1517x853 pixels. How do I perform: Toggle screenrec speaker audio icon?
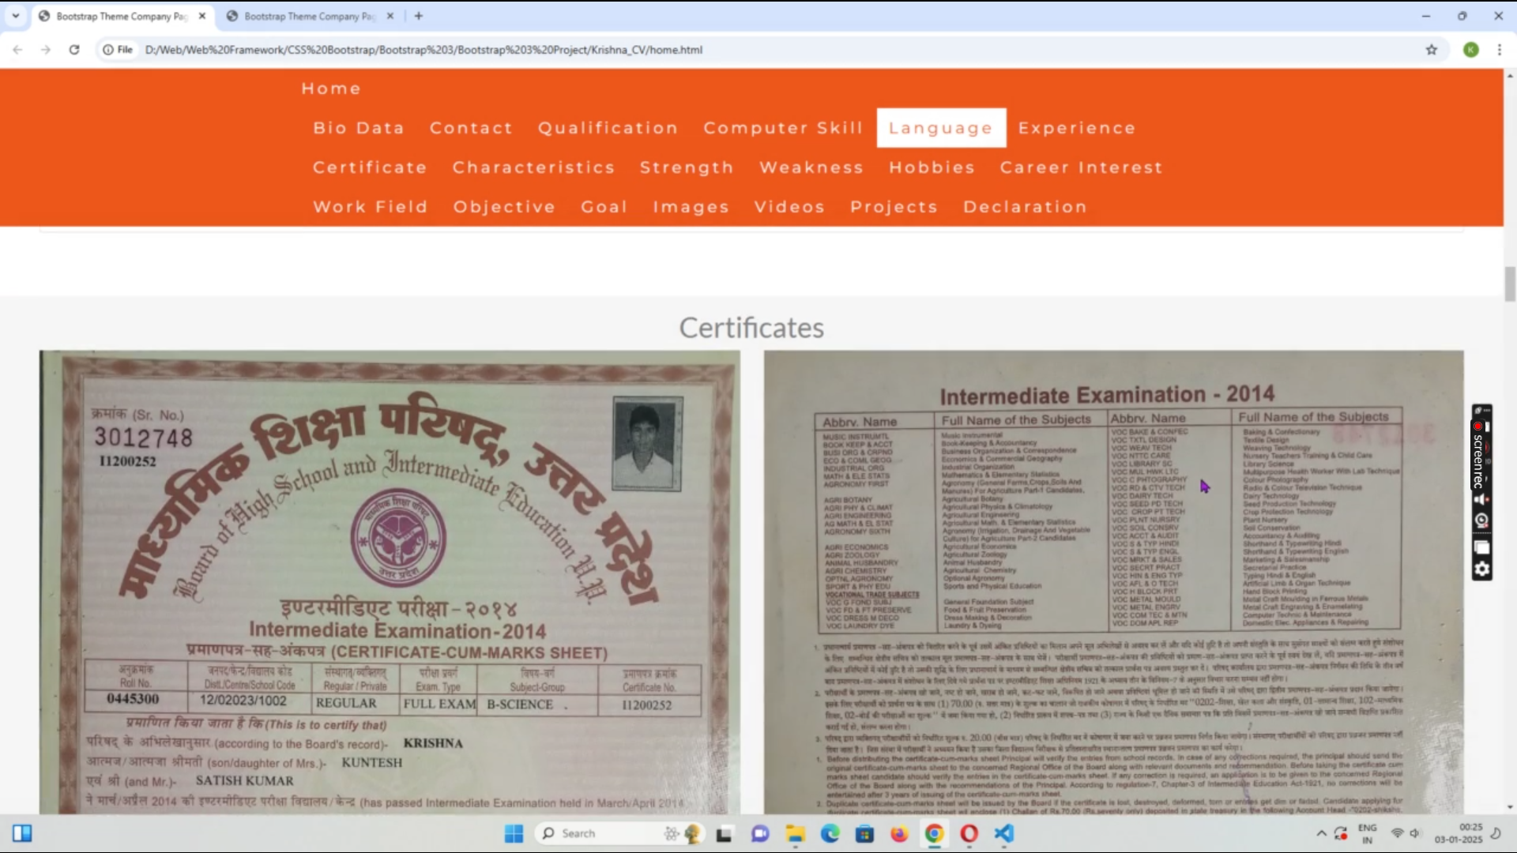click(1482, 499)
